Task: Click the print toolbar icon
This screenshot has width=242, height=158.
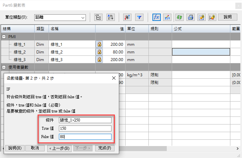Action: [190, 17]
